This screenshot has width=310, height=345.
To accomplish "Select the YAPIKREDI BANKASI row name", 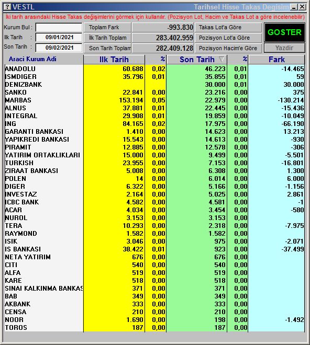I will tap(37, 140).
